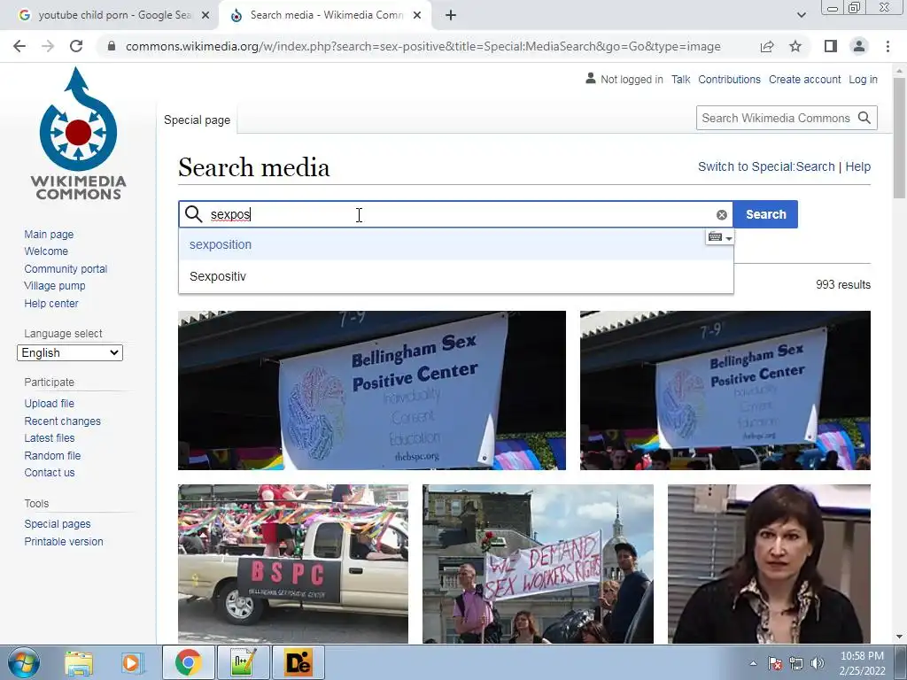
Task: Close the Google Search tab
Action: 205,15
